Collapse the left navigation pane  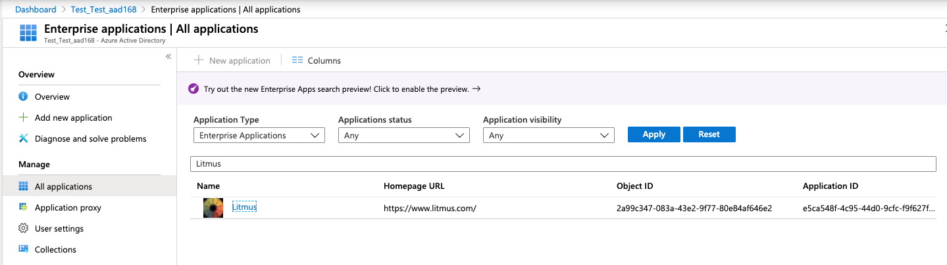[x=168, y=57]
